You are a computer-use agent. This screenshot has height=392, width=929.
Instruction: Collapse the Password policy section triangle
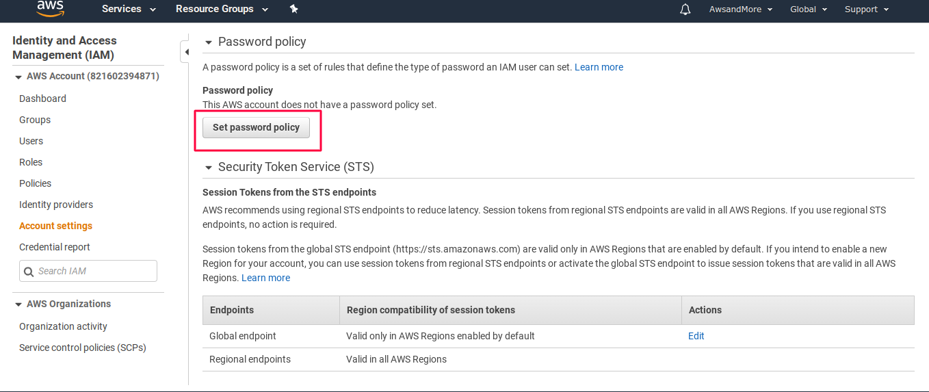(209, 42)
